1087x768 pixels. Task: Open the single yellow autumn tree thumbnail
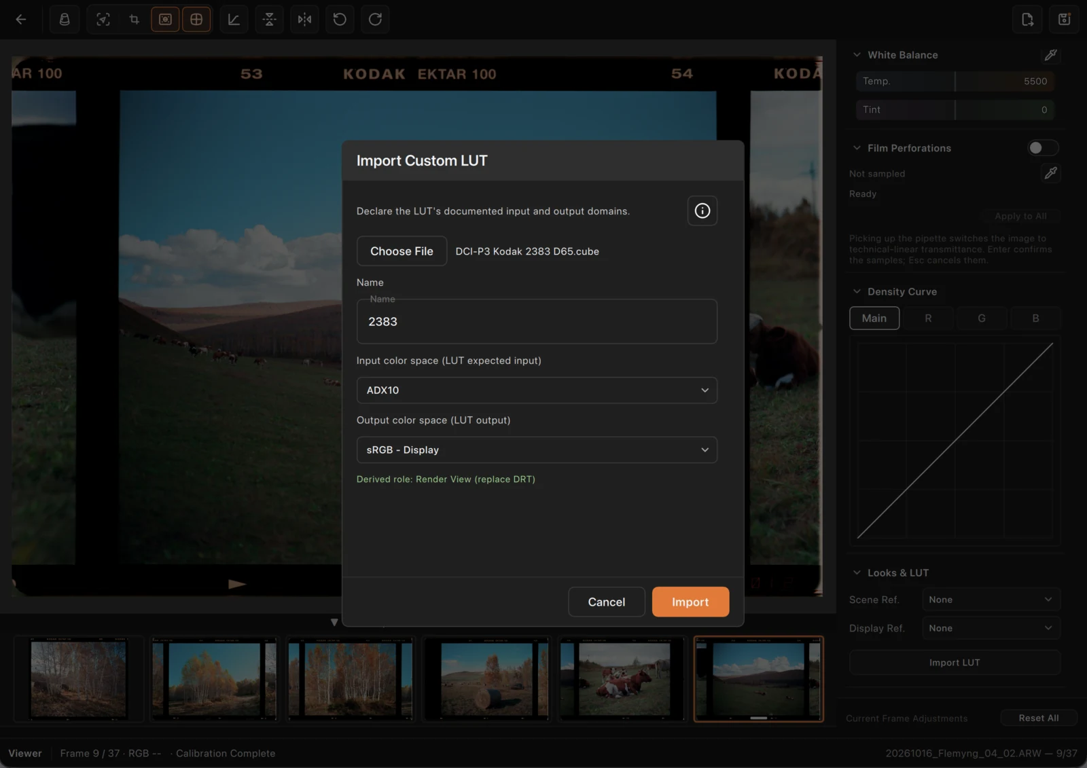pyautogui.click(x=215, y=679)
